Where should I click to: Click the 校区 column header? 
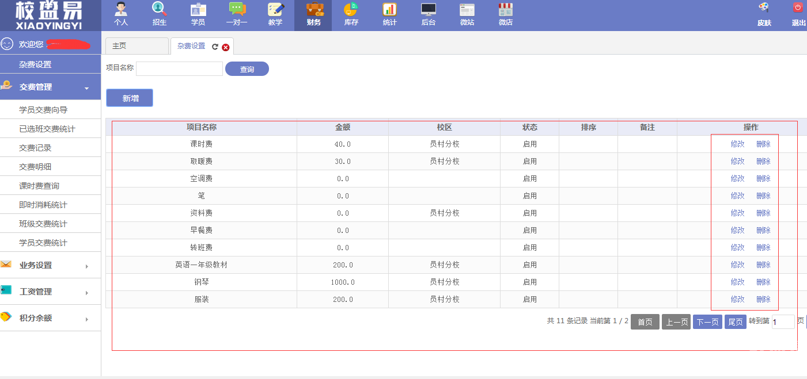[x=445, y=127]
